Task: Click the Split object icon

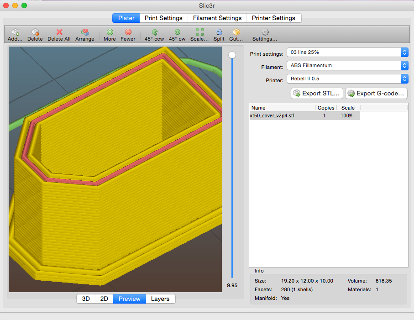Action: [219, 32]
